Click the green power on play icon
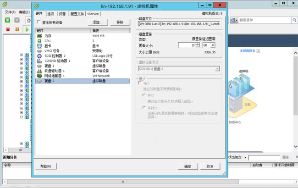The height and width of the screenshot is (188, 298). (x=27, y=29)
